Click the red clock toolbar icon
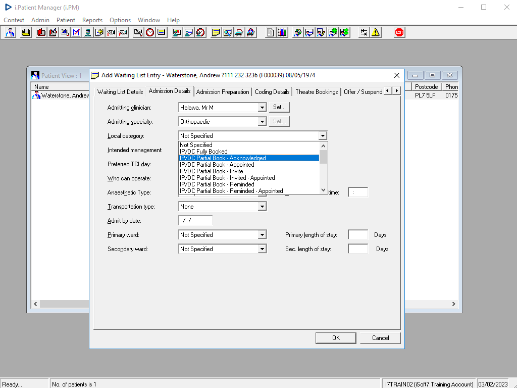Screen dimensions: 517x388 pyautogui.click(x=150, y=32)
